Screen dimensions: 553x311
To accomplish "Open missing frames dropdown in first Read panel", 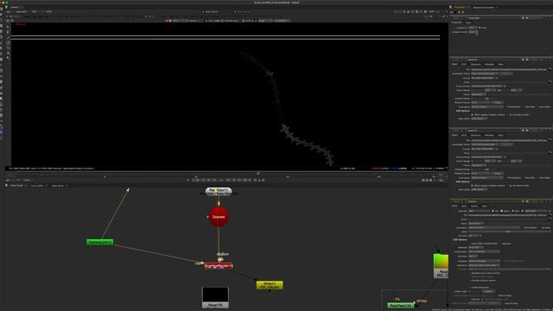I will pos(480,103).
